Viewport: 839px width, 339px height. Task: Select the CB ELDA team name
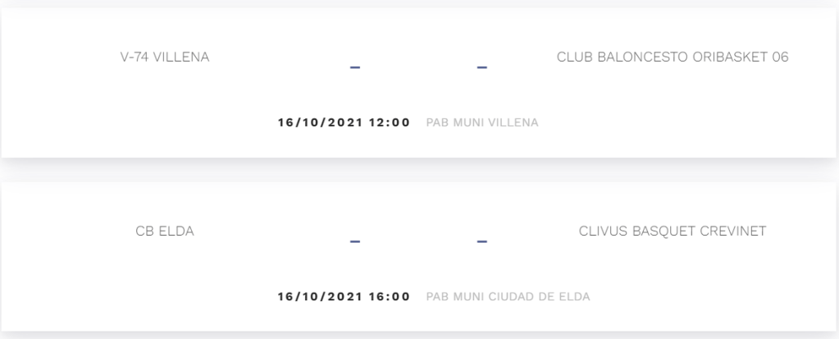coord(164,231)
